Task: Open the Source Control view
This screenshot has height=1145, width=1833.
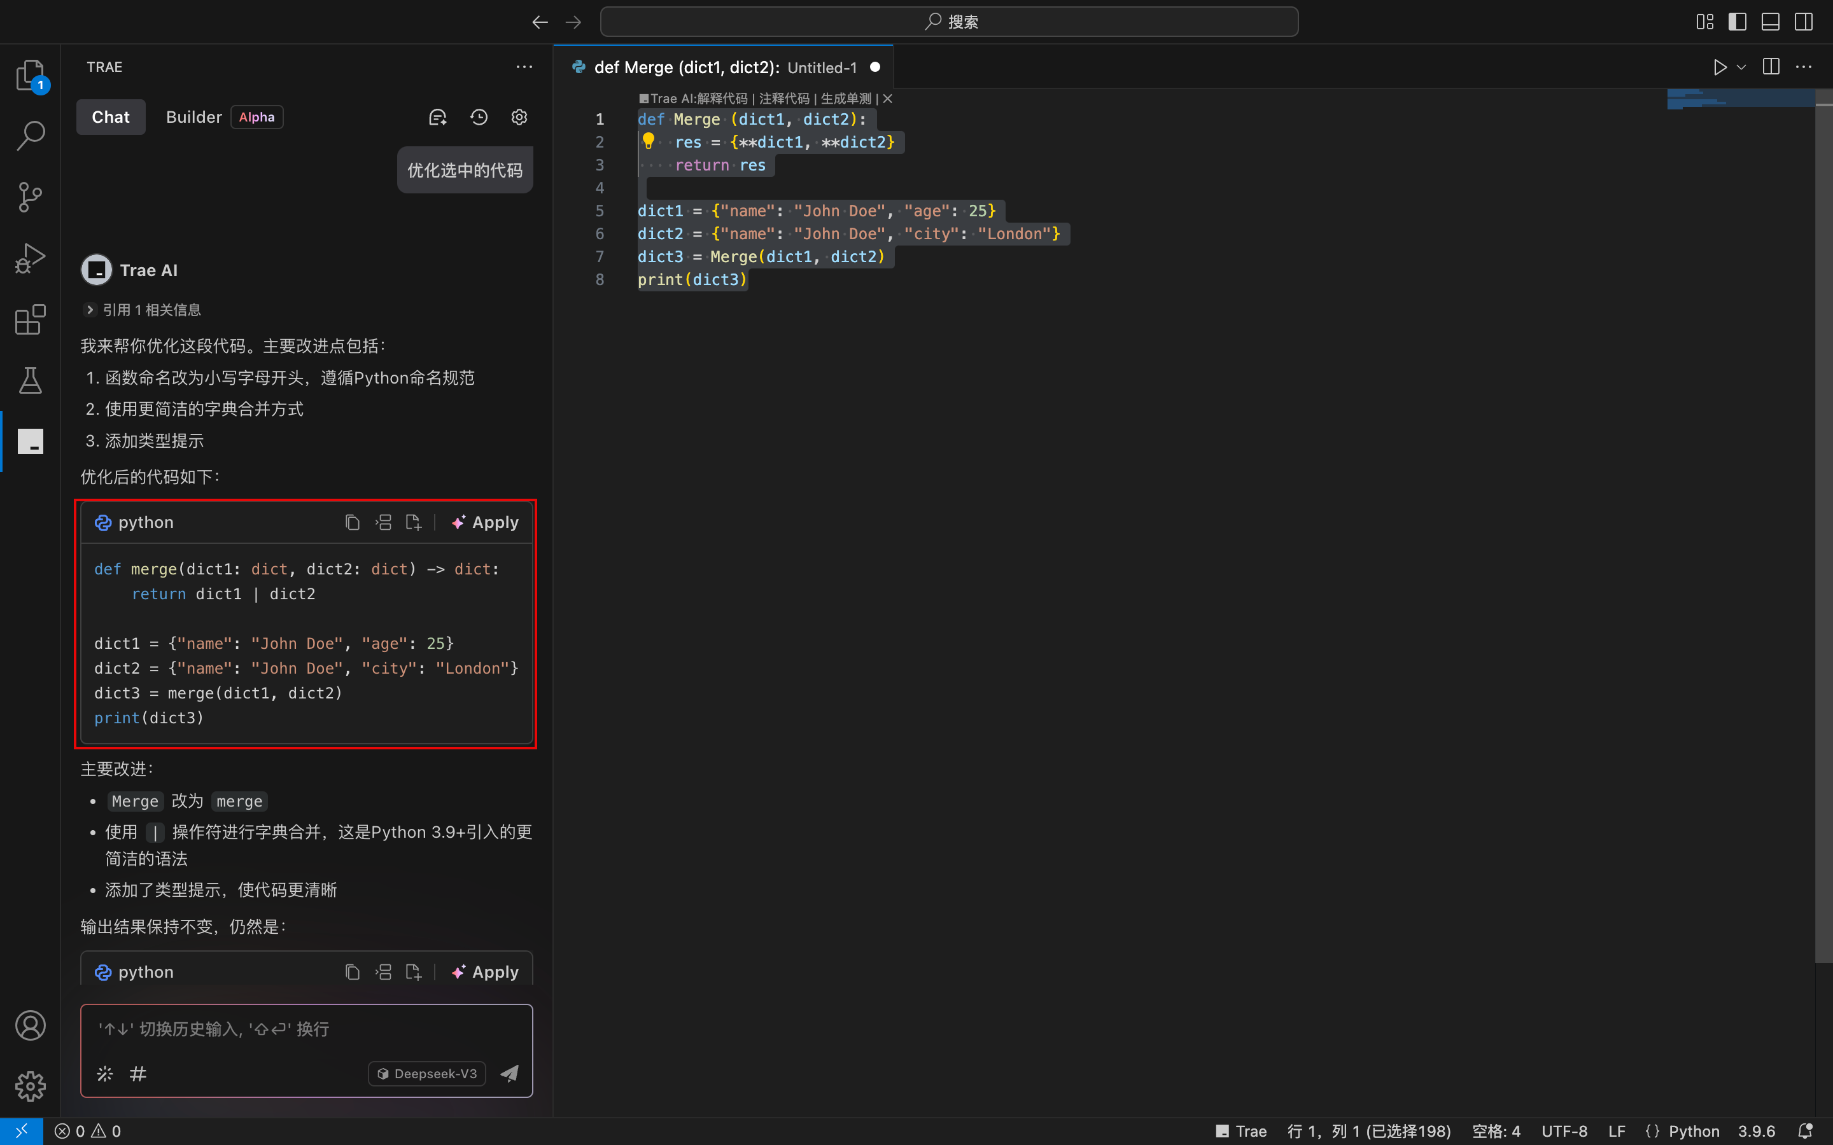Action: point(31,197)
